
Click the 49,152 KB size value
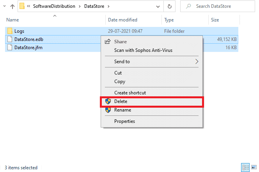click(x=227, y=39)
